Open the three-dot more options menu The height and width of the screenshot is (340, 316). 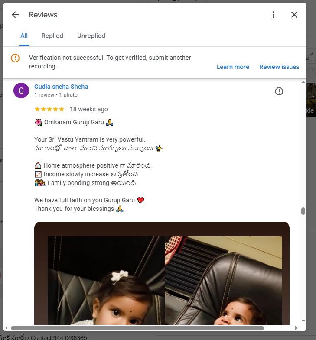point(274,15)
